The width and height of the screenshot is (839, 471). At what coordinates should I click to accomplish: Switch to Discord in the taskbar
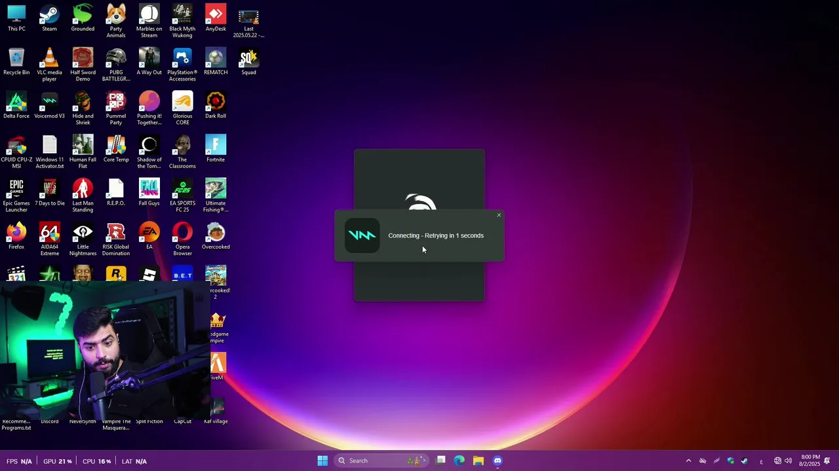498,461
